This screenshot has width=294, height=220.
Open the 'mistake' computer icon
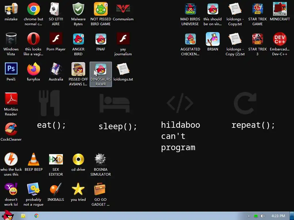[11, 9]
